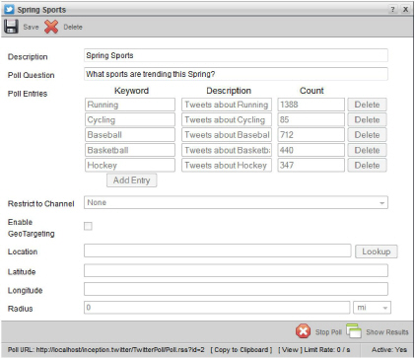Click the Stop Poll text button
Screen dimensions: 415x358
point(328,332)
